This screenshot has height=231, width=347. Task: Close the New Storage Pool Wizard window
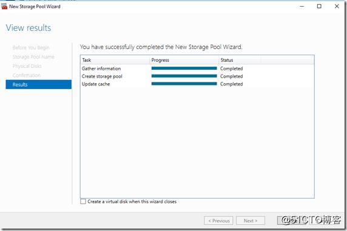tap(337, 7)
